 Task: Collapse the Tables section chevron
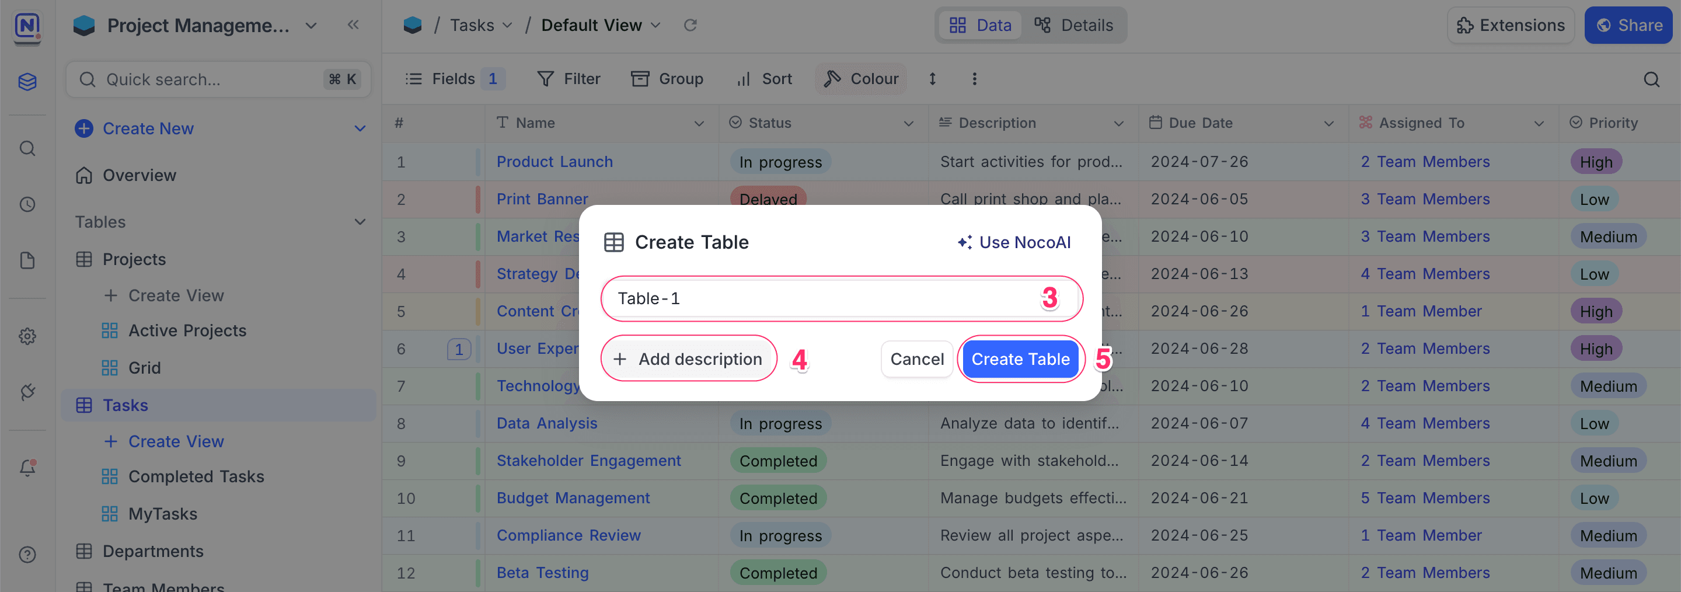point(360,222)
